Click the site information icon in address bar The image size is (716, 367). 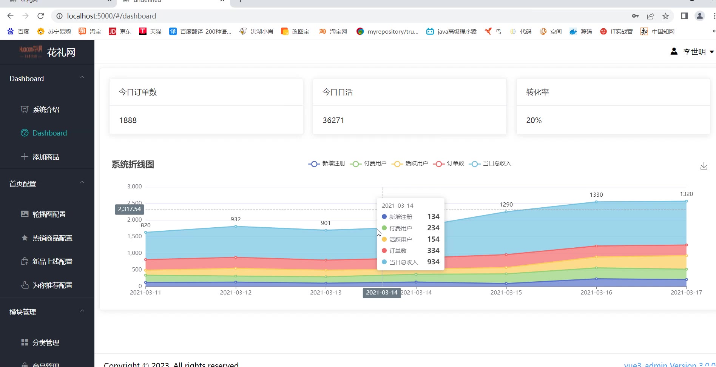coord(59,16)
